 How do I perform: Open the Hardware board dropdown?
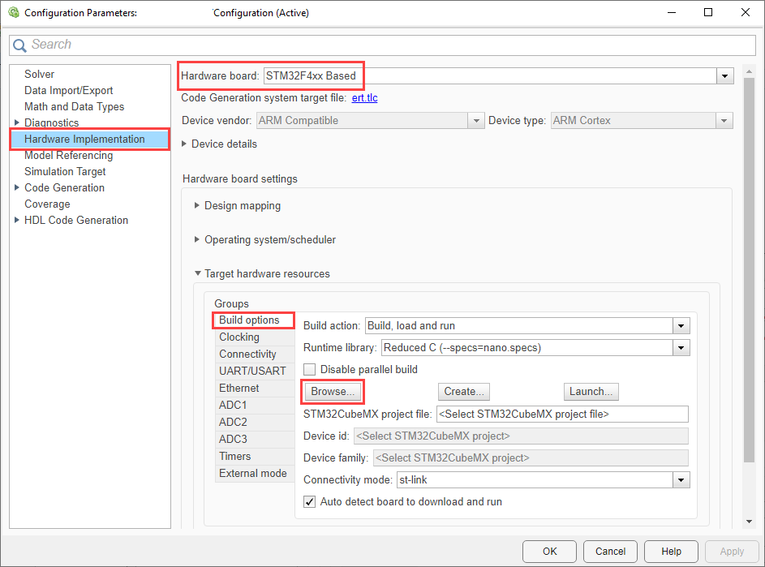click(724, 75)
